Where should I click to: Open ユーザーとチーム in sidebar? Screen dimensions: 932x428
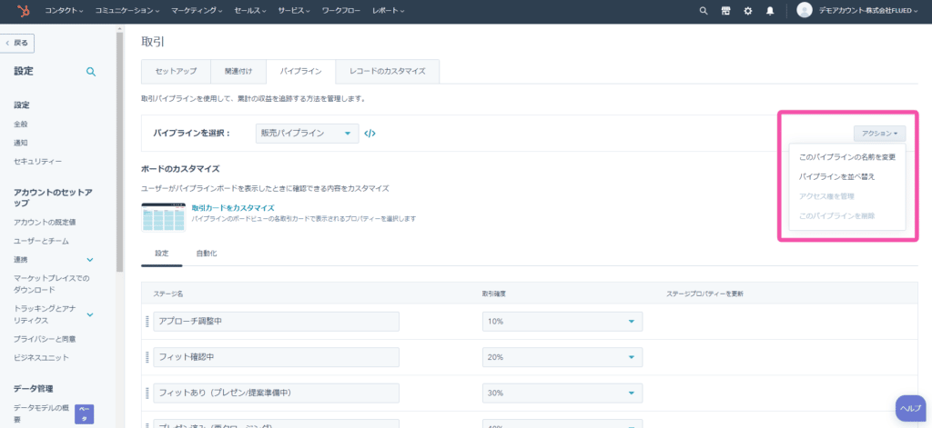click(41, 241)
